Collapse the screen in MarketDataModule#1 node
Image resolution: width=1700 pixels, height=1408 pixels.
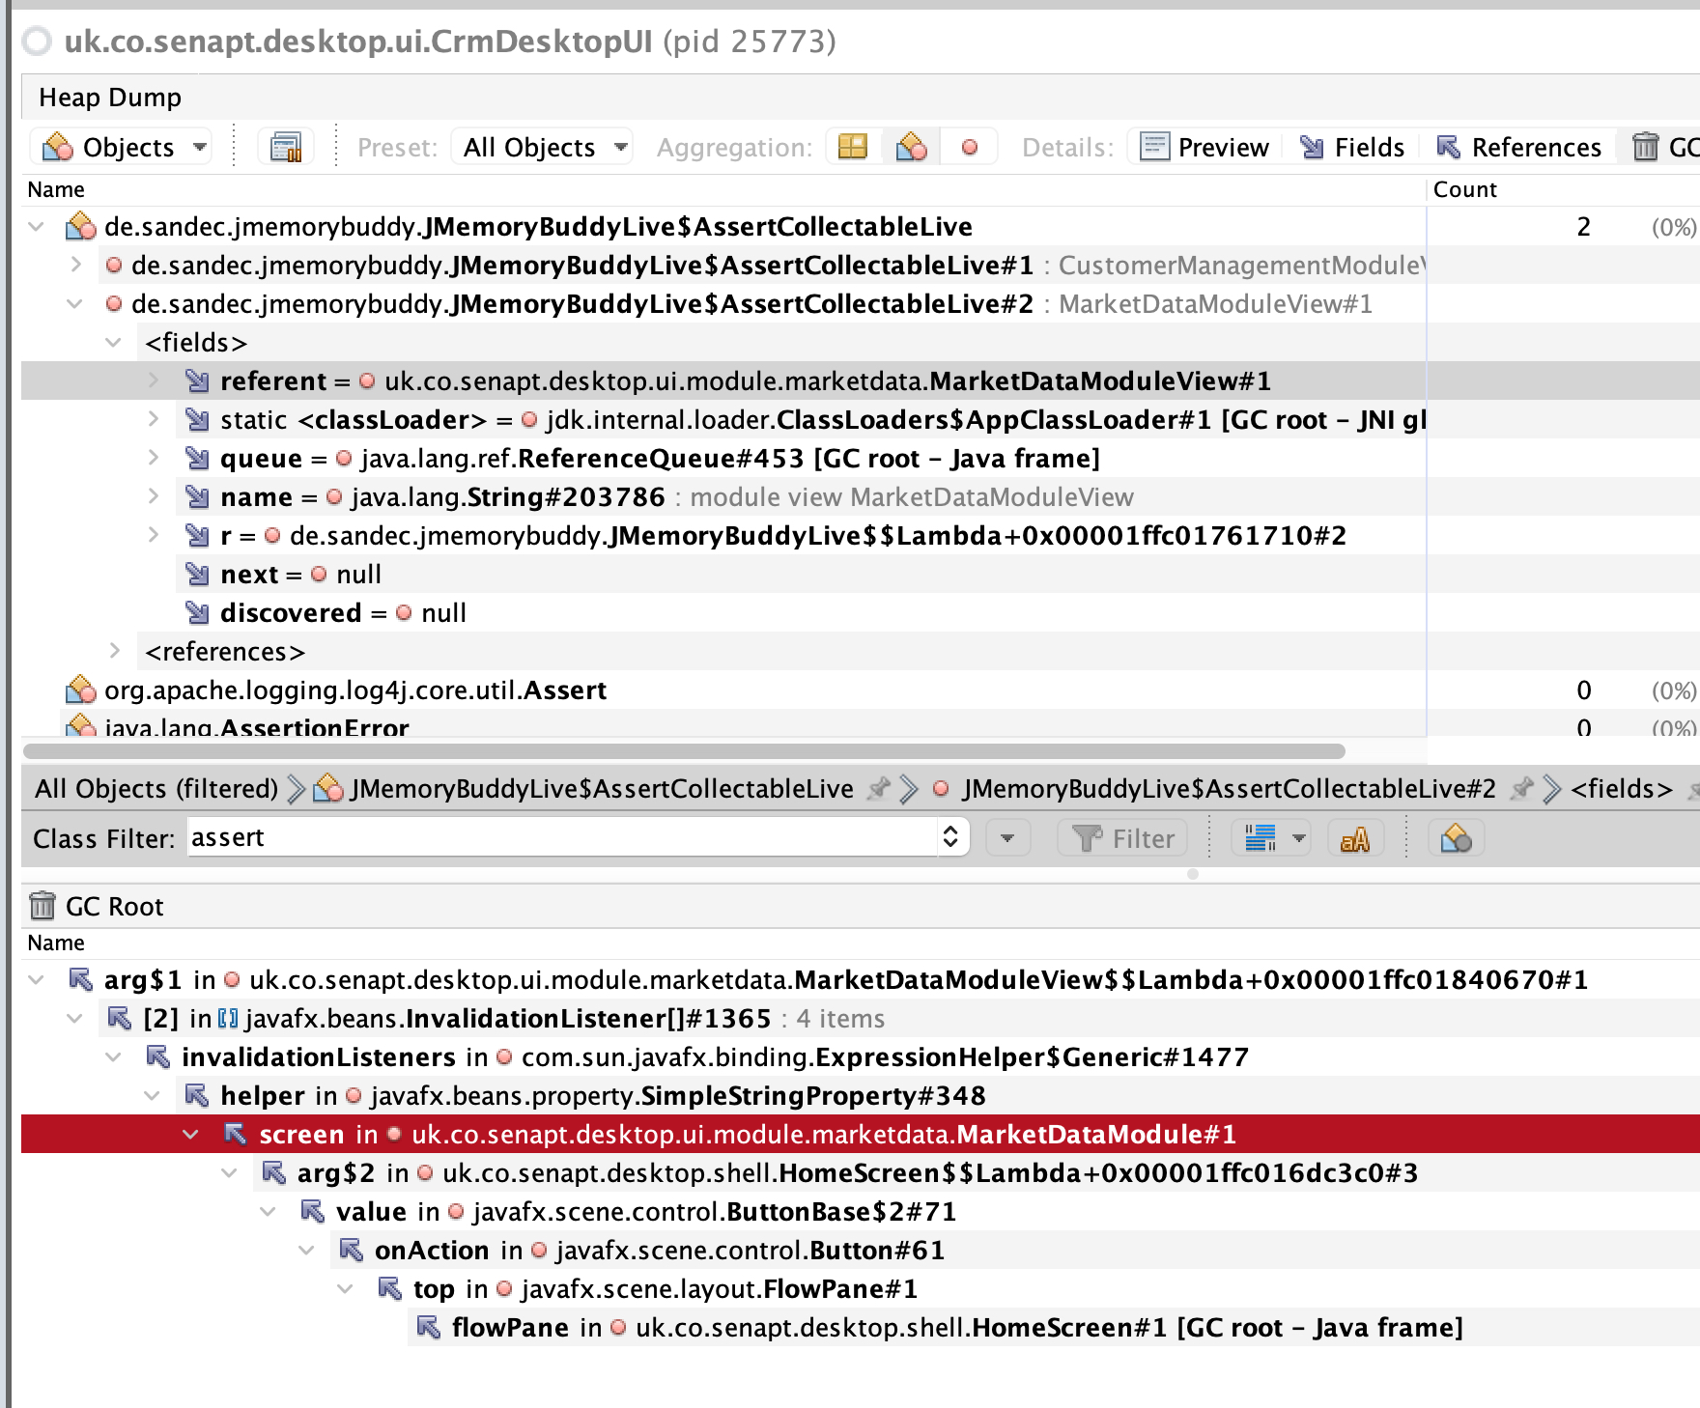pos(190,1135)
